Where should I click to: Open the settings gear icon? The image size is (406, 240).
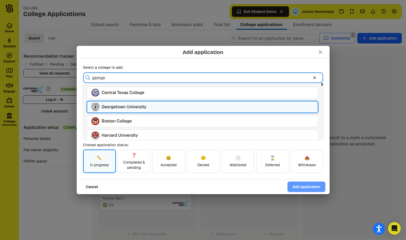pyautogui.click(x=394, y=12)
